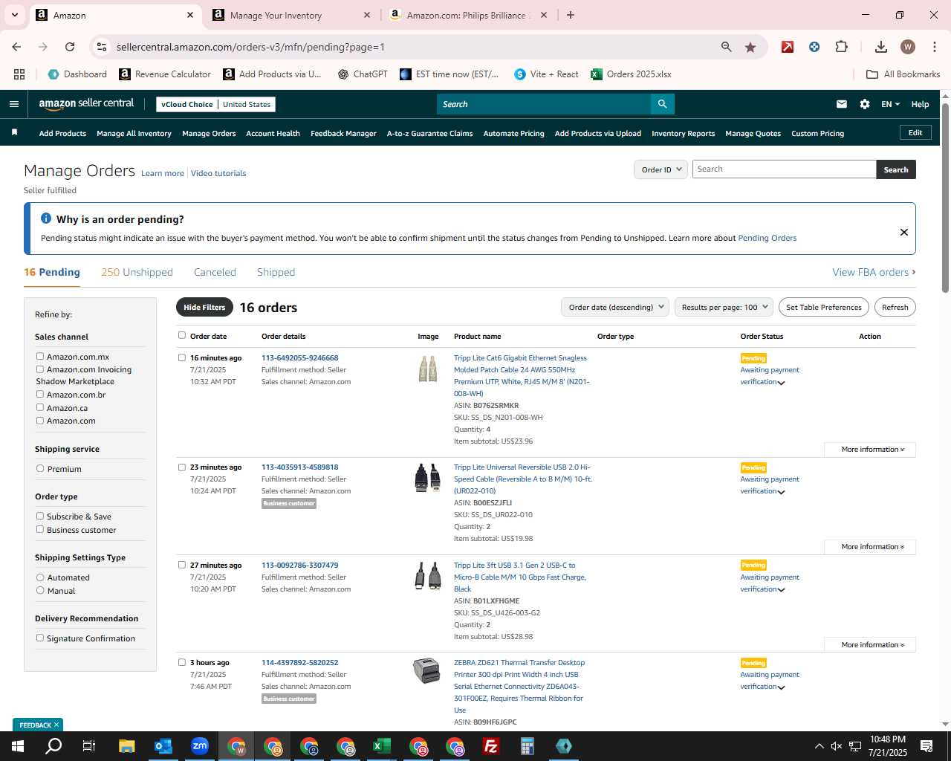Screen dimensions: 951x761
Task: Click the order search input field
Action: (x=784, y=169)
